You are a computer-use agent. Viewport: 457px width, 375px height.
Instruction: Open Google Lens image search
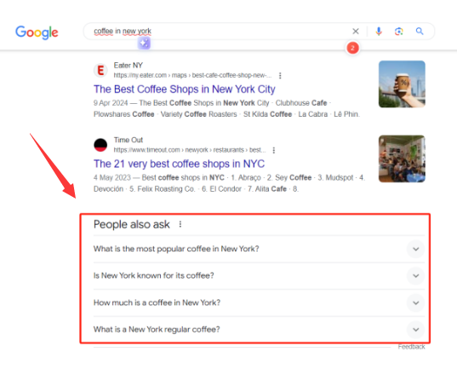[399, 32]
